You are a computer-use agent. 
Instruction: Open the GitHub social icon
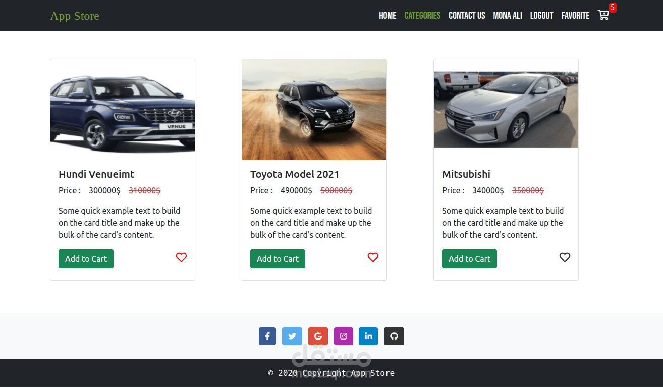point(394,336)
